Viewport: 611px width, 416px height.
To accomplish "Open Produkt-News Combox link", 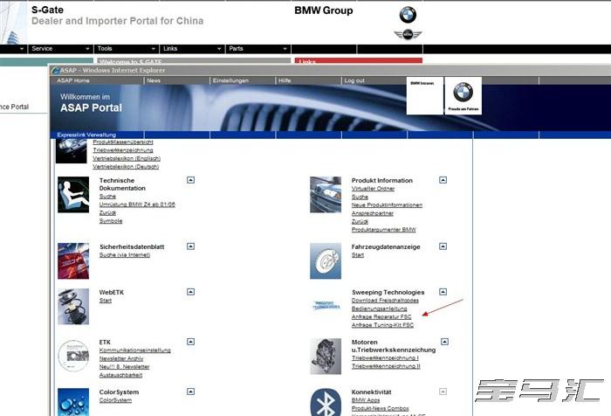I will [x=380, y=409].
